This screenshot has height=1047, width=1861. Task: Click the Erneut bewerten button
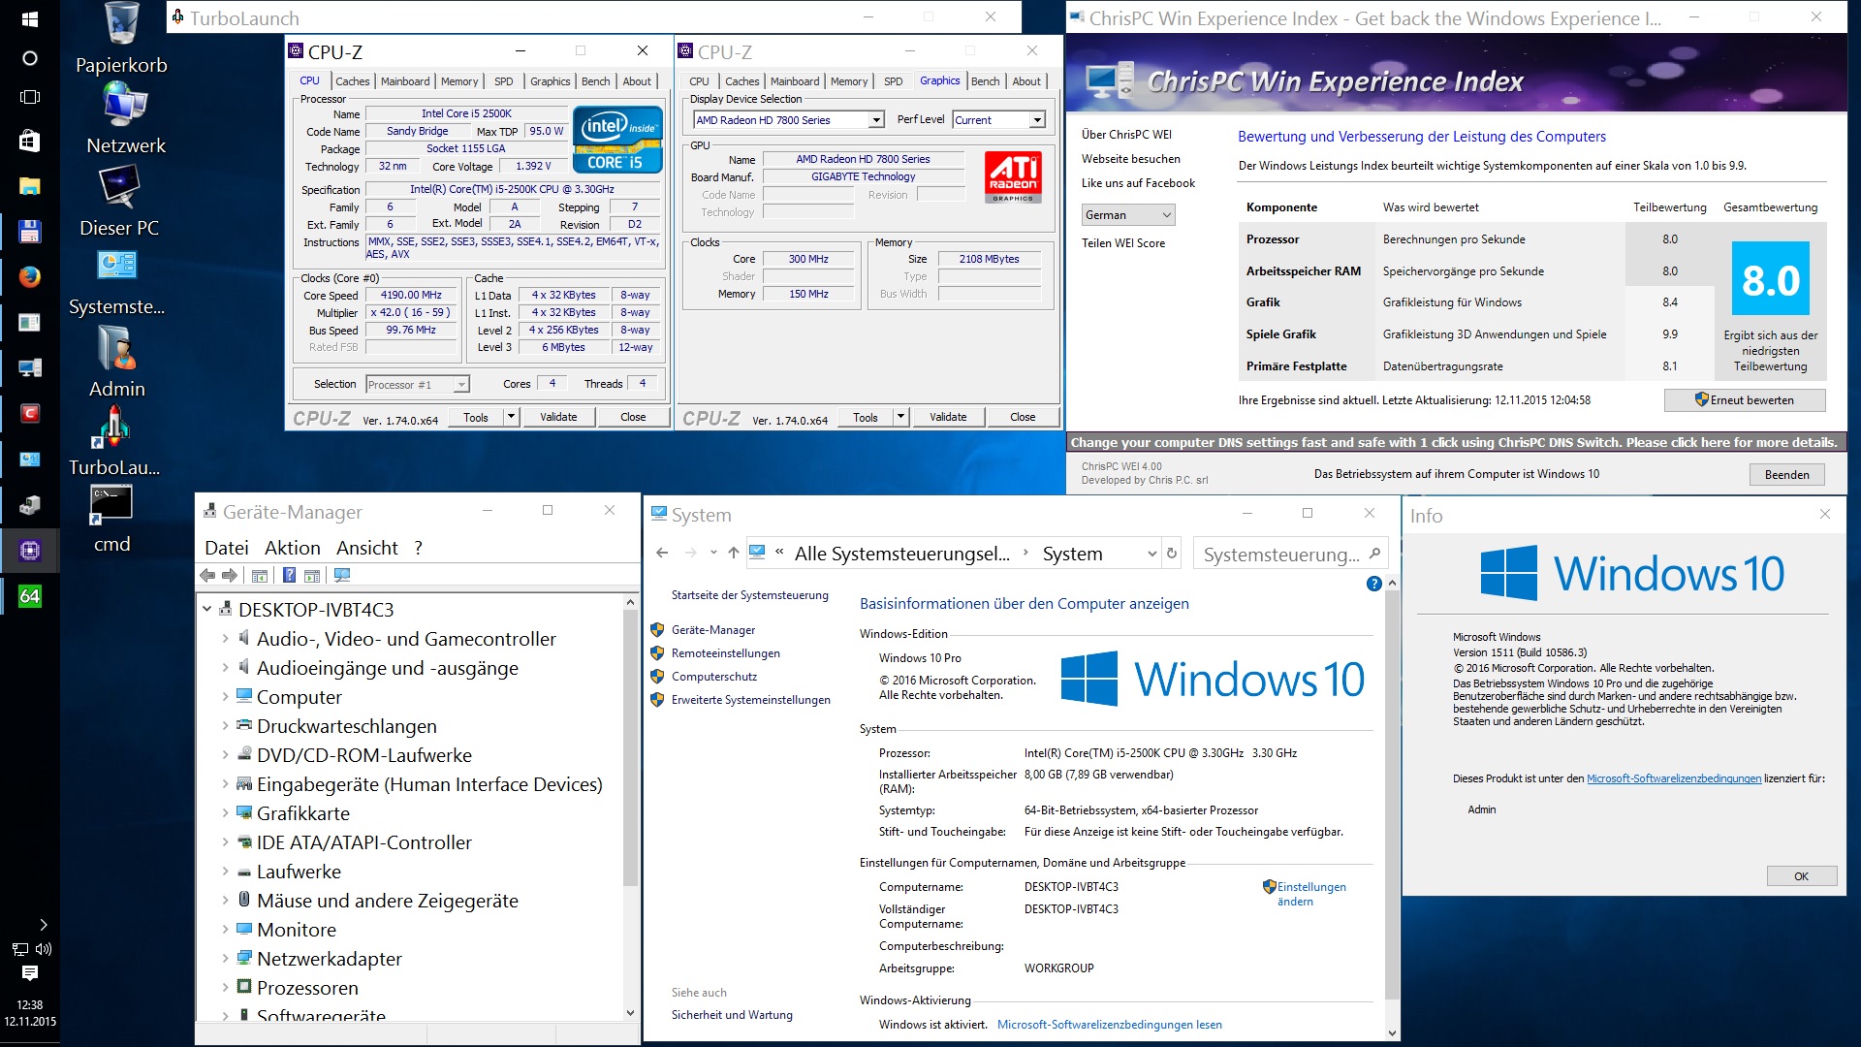[1744, 400]
